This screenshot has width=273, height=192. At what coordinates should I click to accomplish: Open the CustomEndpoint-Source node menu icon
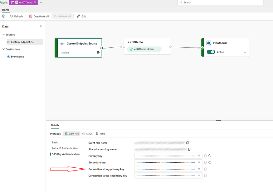click(98, 53)
